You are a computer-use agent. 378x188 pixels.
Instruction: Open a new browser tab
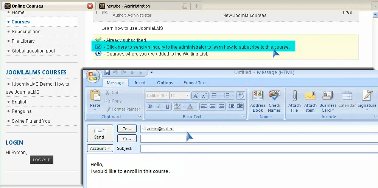pos(196,6)
